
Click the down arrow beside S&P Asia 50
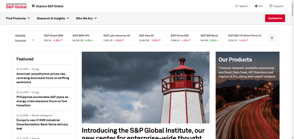160,40
